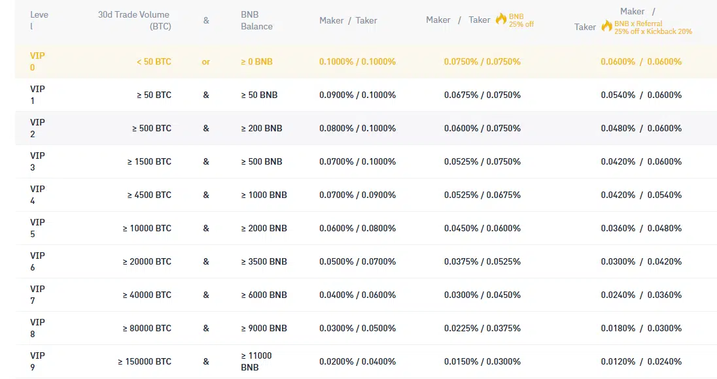Click the "≥ 80000 BTC" trade volume cell

click(x=147, y=328)
